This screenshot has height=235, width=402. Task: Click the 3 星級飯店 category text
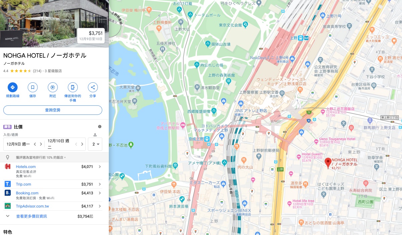pyautogui.click(x=54, y=71)
